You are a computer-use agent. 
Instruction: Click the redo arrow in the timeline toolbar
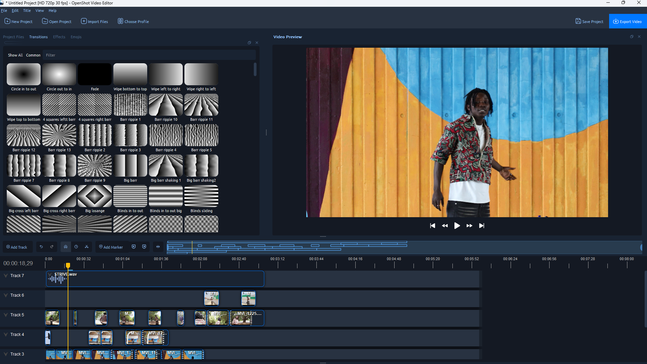[x=52, y=247]
